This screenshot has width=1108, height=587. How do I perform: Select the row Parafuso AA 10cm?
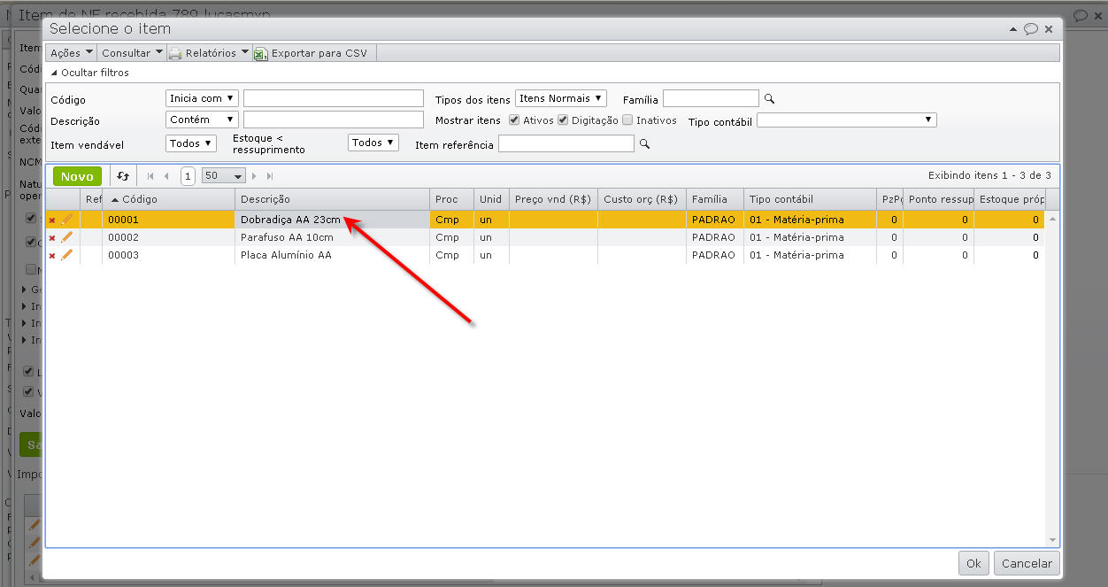pyautogui.click(x=545, y=237)
